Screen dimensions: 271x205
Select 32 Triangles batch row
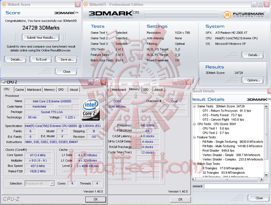pos(224,173)
